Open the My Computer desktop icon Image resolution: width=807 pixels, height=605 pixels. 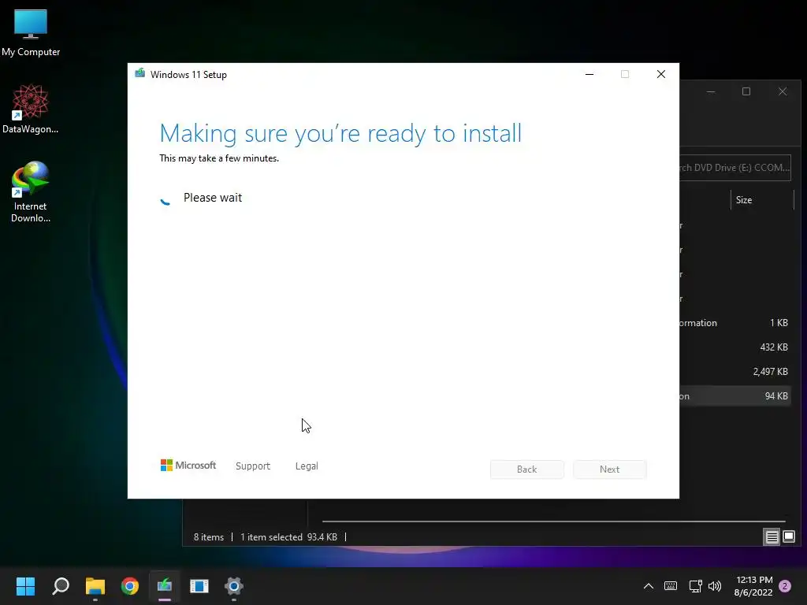pos(31,32)
